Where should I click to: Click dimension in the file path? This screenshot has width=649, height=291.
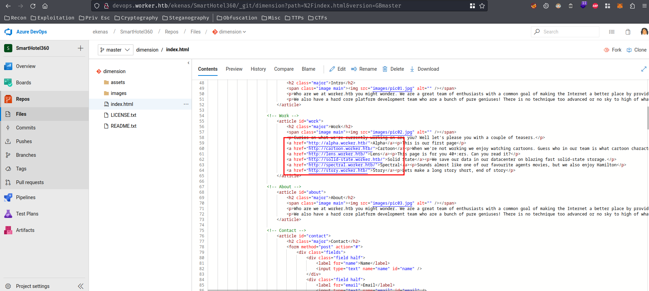[x=147, y=50]
